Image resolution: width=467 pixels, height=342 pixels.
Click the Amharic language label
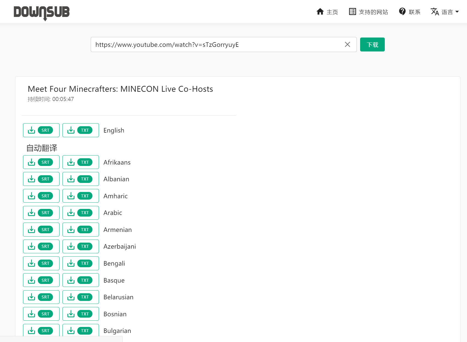(x=116, y=196)
